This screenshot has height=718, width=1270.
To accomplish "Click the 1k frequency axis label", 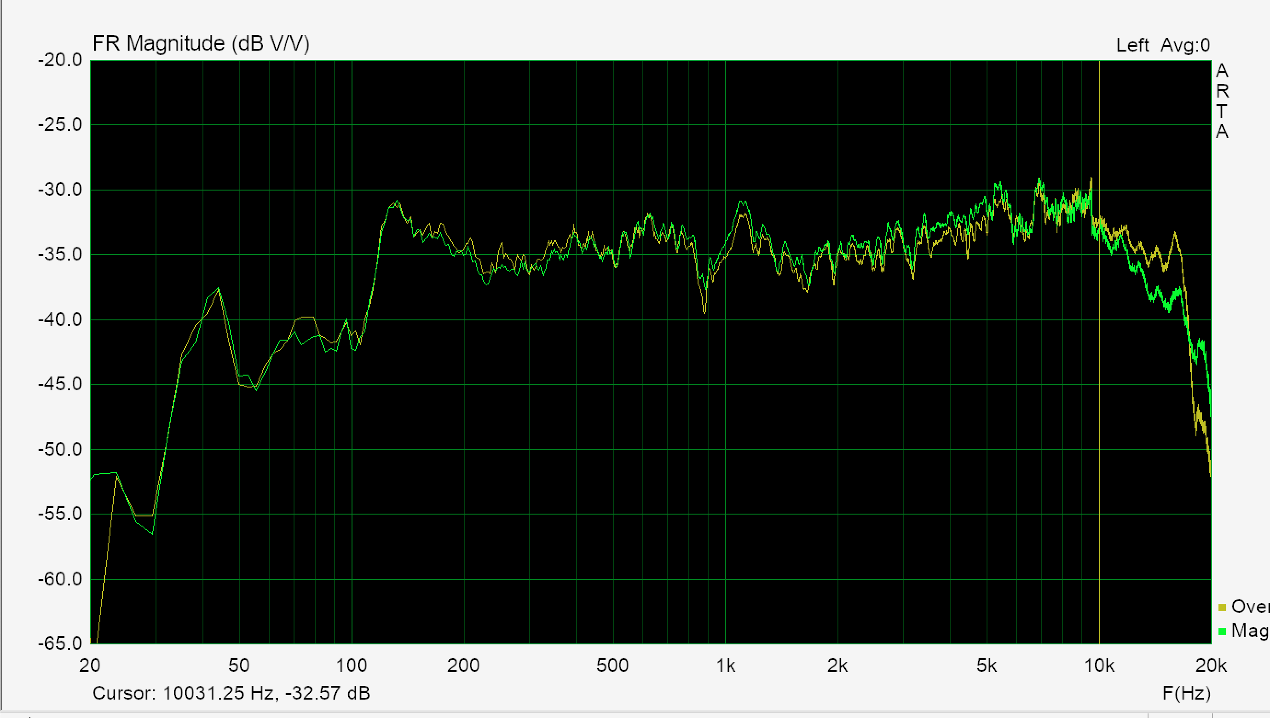I will (725, 666).
